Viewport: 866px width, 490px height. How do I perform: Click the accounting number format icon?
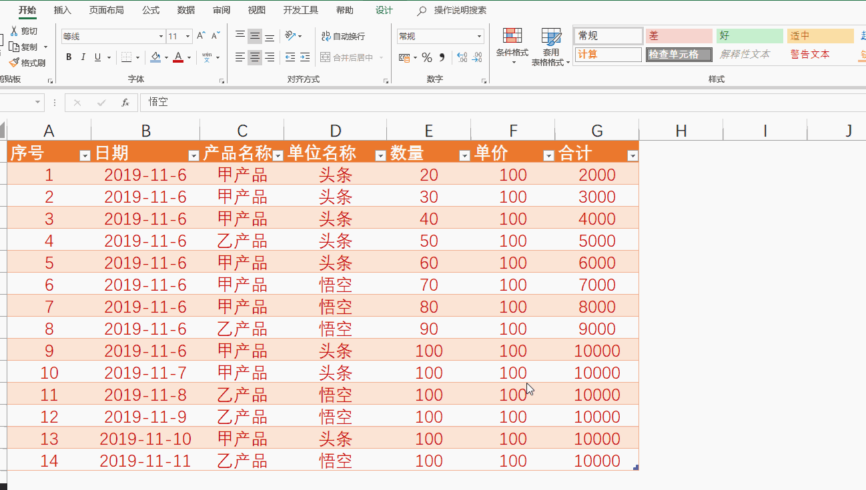(404, 57)
